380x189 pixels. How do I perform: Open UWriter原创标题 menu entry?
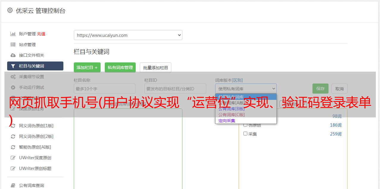(x=35, y=168)
